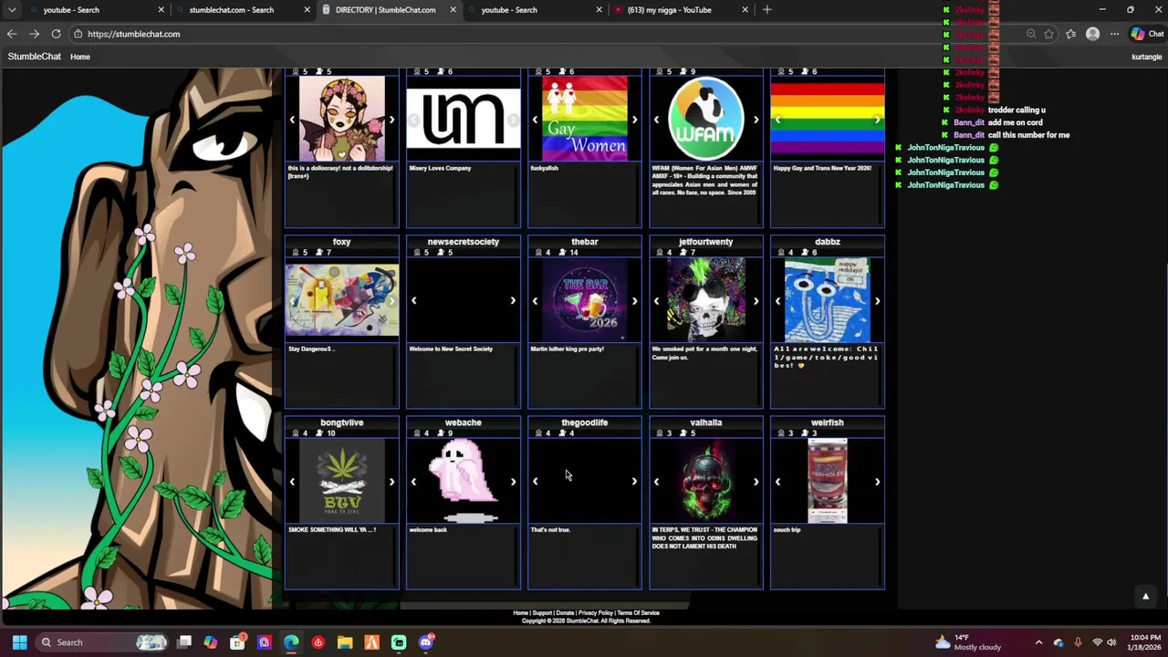
Task: Click the newsecretsociety room title
Action: pyautogui.click(x=464, y=242)
